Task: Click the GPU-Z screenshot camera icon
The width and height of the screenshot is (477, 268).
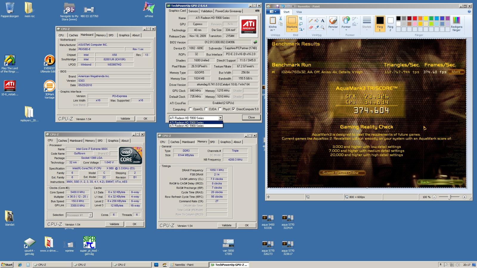Action: (x=257, y=11)
